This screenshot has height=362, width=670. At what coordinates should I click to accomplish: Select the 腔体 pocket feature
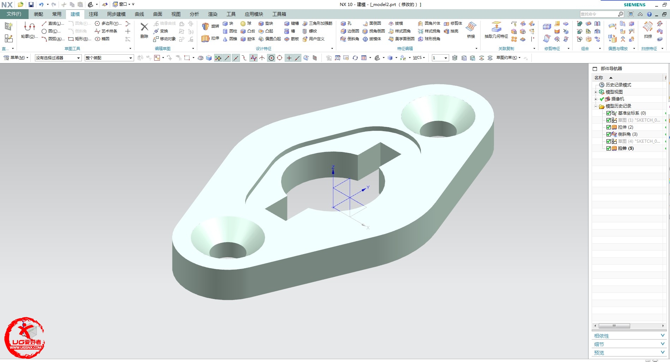248,39
